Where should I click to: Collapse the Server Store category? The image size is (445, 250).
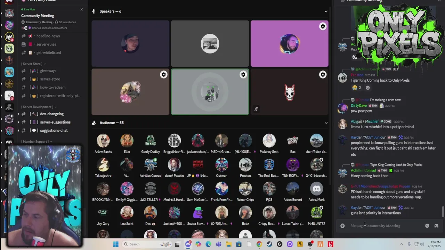tap(33, 64)
